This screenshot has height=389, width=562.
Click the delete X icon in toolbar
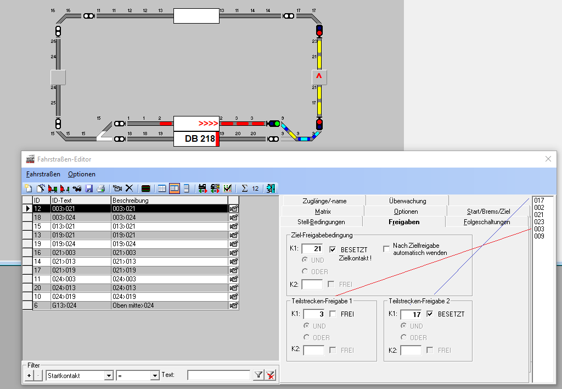coord(130,188)
